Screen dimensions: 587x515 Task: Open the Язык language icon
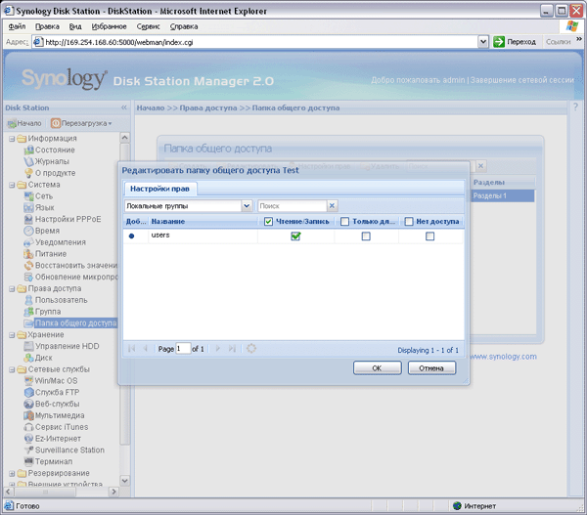click(28, 207)
